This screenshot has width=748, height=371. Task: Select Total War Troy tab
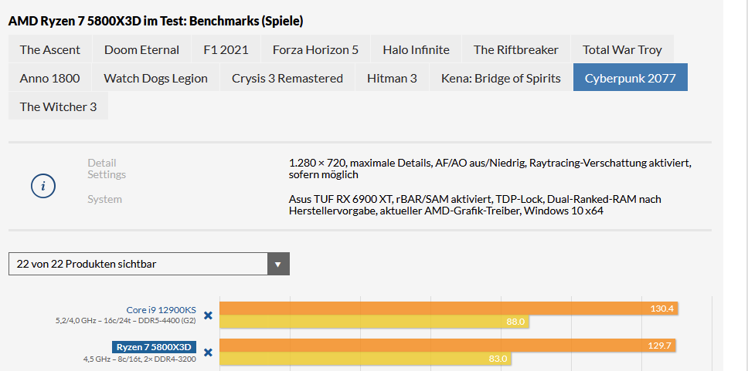pyautogui.click(x=622, y=49)
